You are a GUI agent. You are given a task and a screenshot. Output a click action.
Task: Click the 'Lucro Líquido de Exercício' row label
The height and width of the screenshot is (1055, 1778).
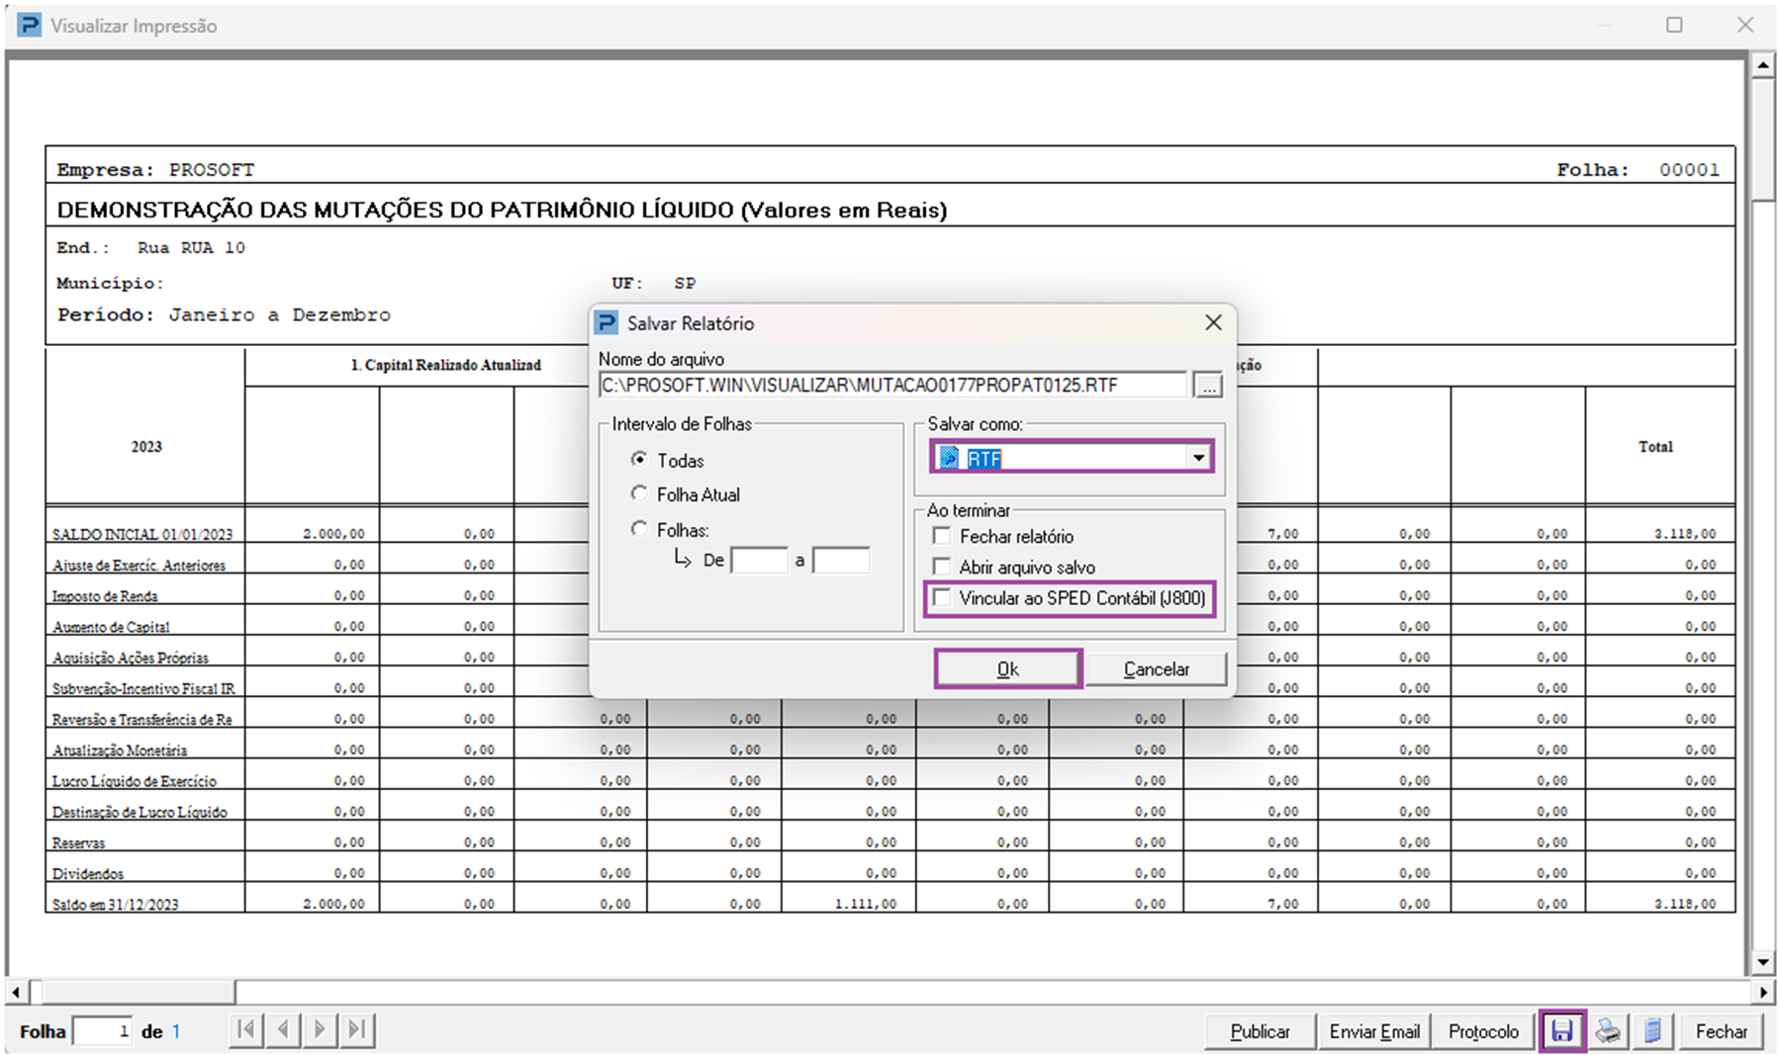134,781
